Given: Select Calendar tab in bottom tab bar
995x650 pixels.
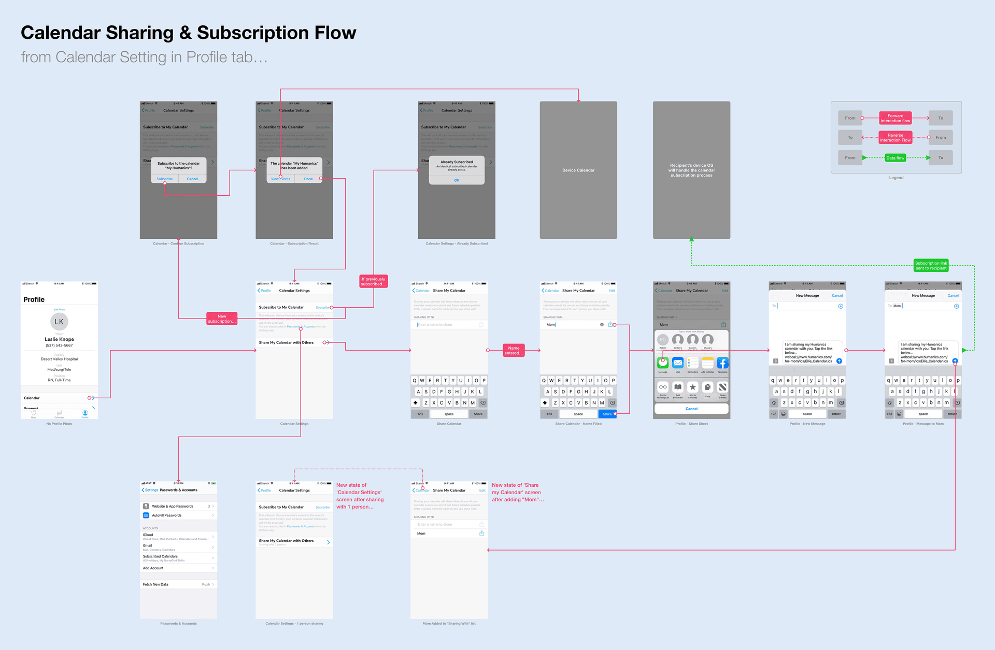Looking at the screenshot, I should 59,414.
